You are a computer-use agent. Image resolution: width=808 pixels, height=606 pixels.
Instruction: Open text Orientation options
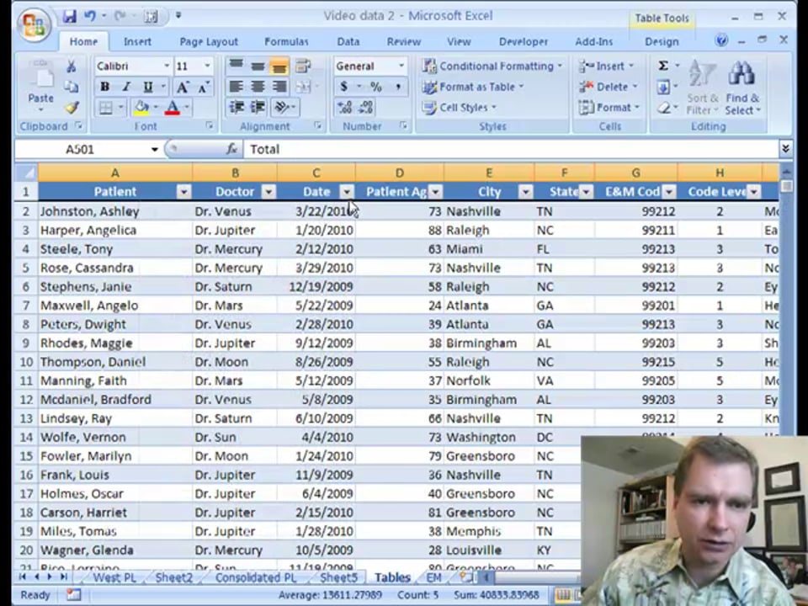coord(284,107)
